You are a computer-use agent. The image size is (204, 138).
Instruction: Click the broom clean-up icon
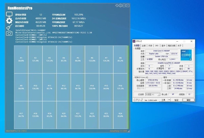point(9,27)
